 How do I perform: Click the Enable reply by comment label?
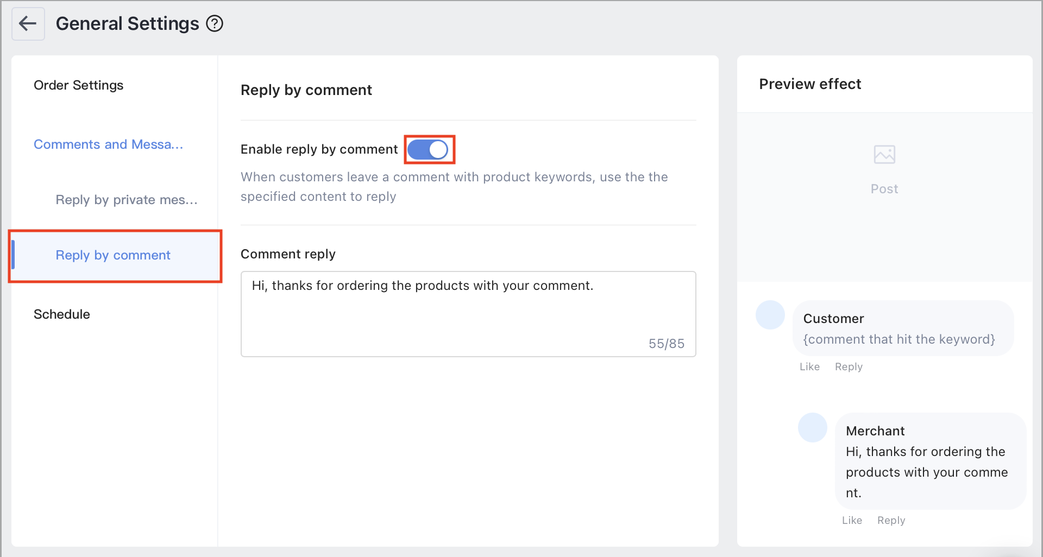coord(319,149)
